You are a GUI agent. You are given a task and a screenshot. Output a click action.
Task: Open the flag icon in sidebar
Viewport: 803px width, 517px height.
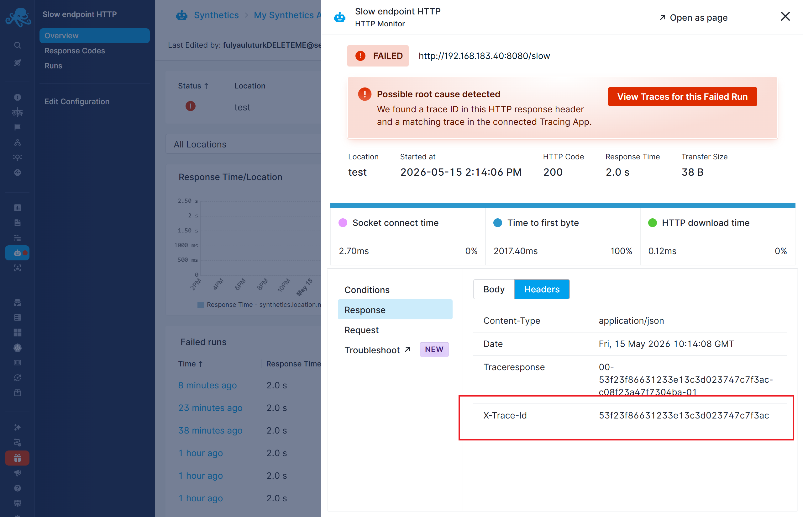click(18, 127)
